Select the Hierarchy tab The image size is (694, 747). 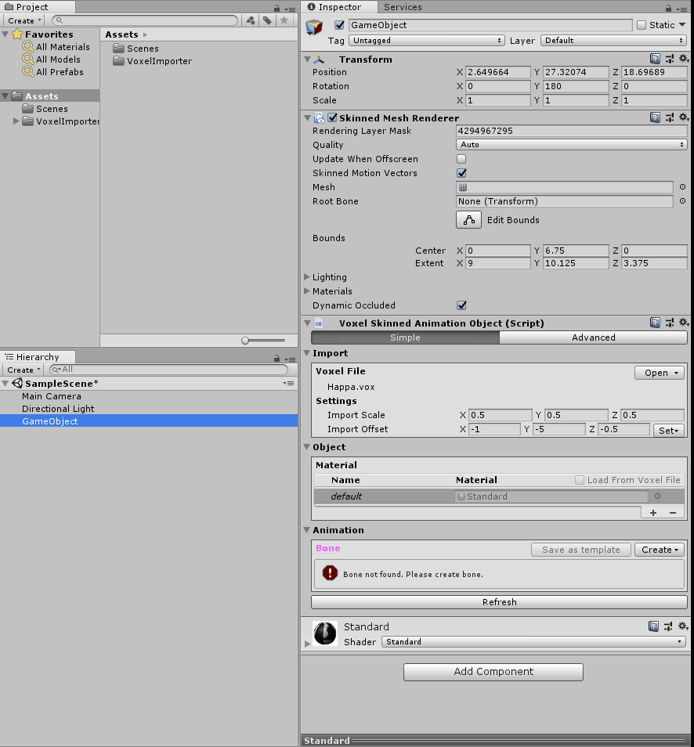pos(38,357)
